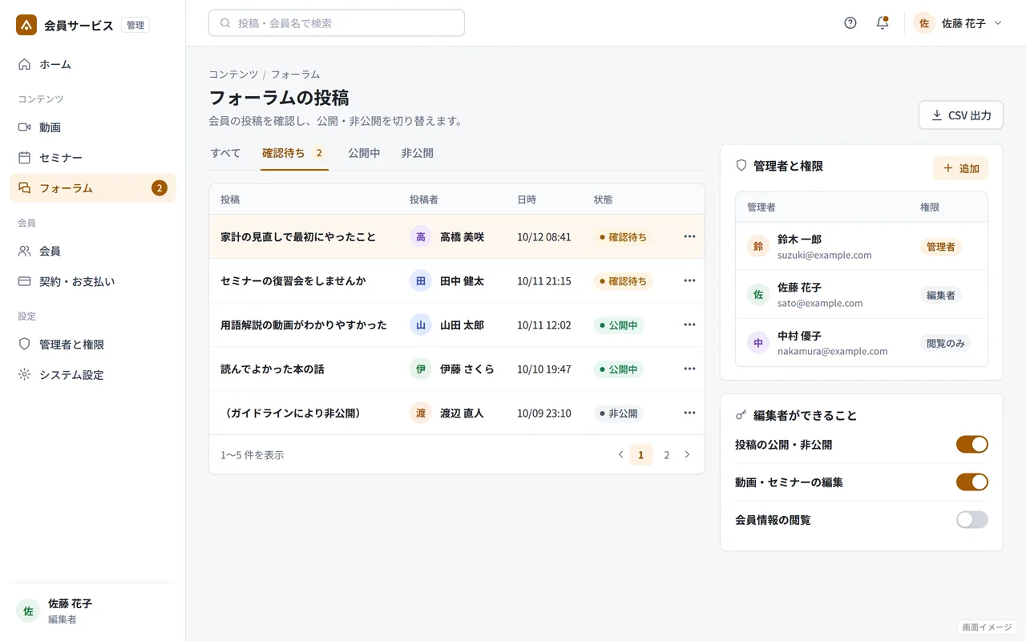
Task: Open 動画 in the sidebar
Action: click(x=93, y=127)
